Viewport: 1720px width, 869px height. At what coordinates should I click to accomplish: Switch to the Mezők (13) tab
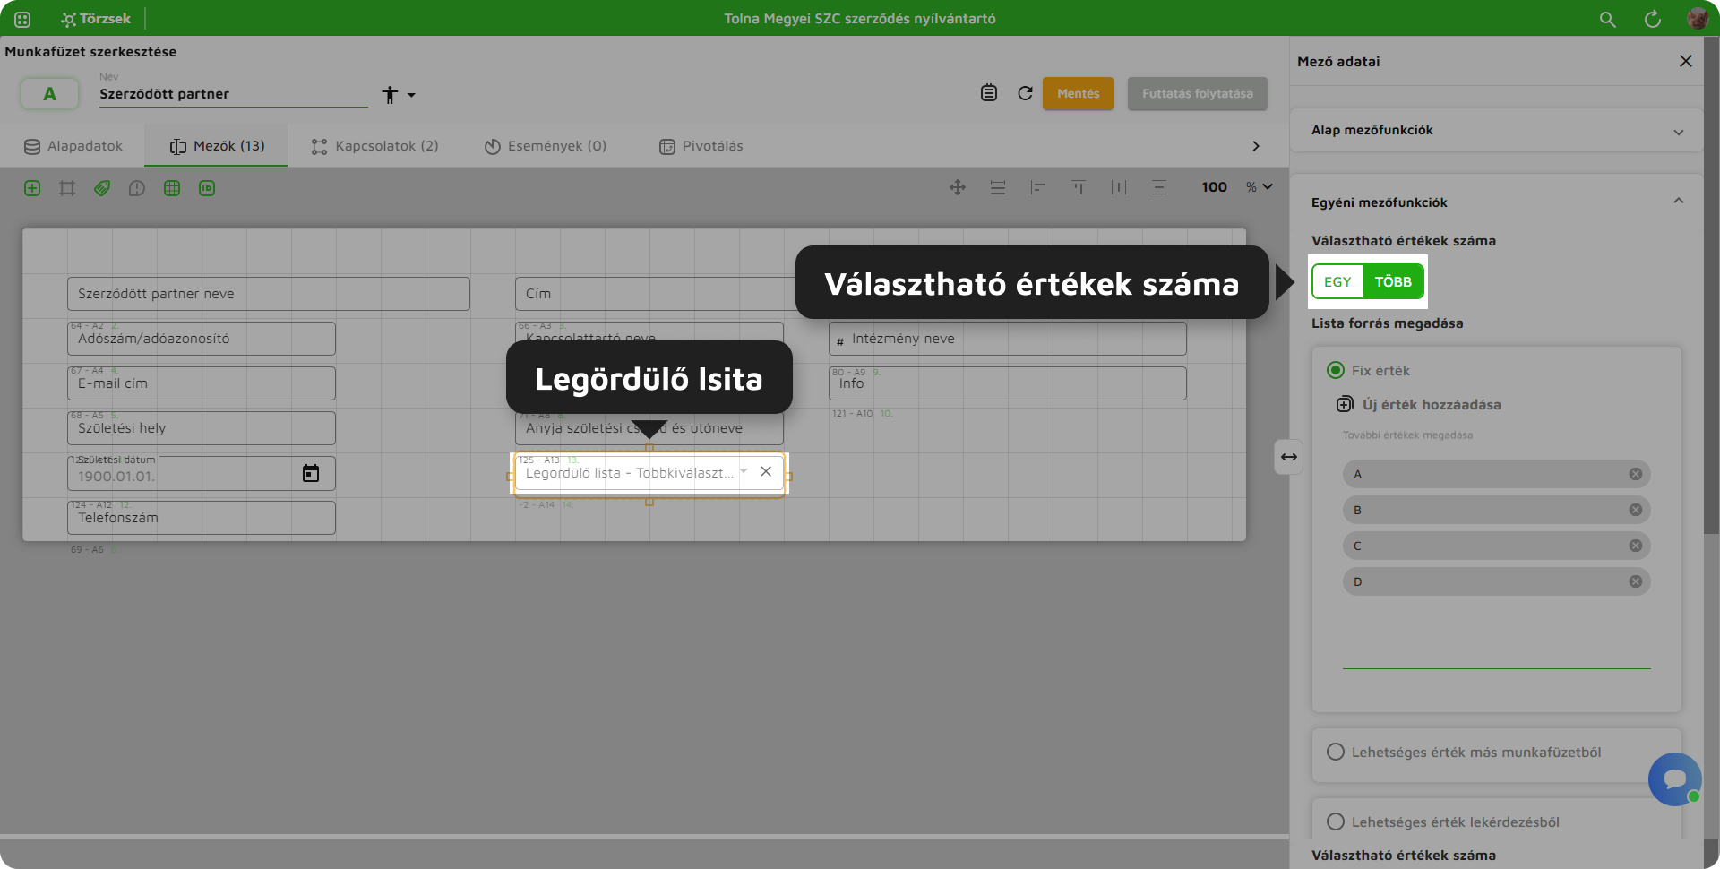coord(216,146)
